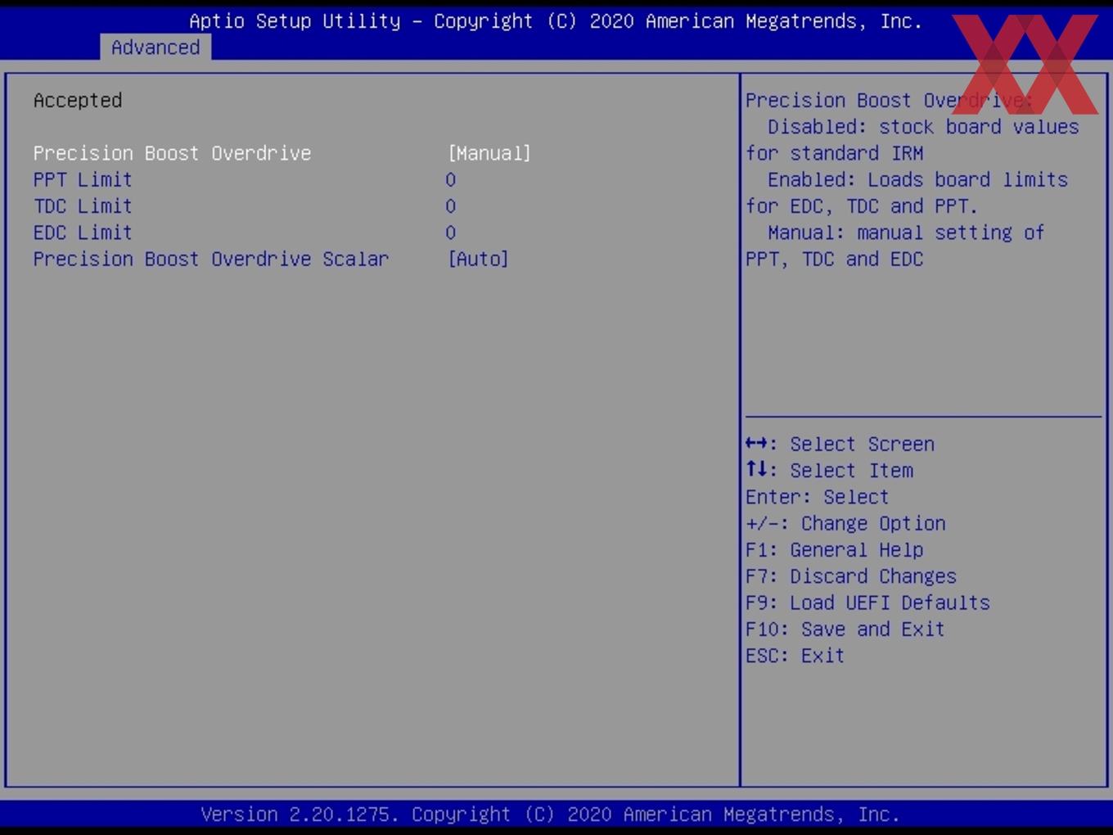Select the Precision Boost Overdrive setting label
This screenshot has height=835, width=1113.
coord(173,153)
